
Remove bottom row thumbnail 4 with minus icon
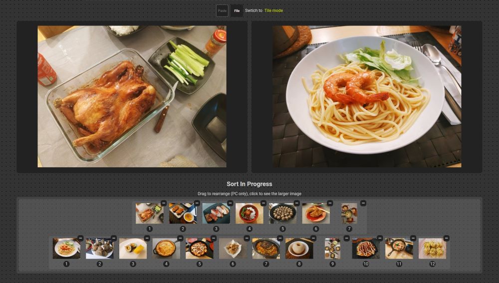click(x=180, y=238)
